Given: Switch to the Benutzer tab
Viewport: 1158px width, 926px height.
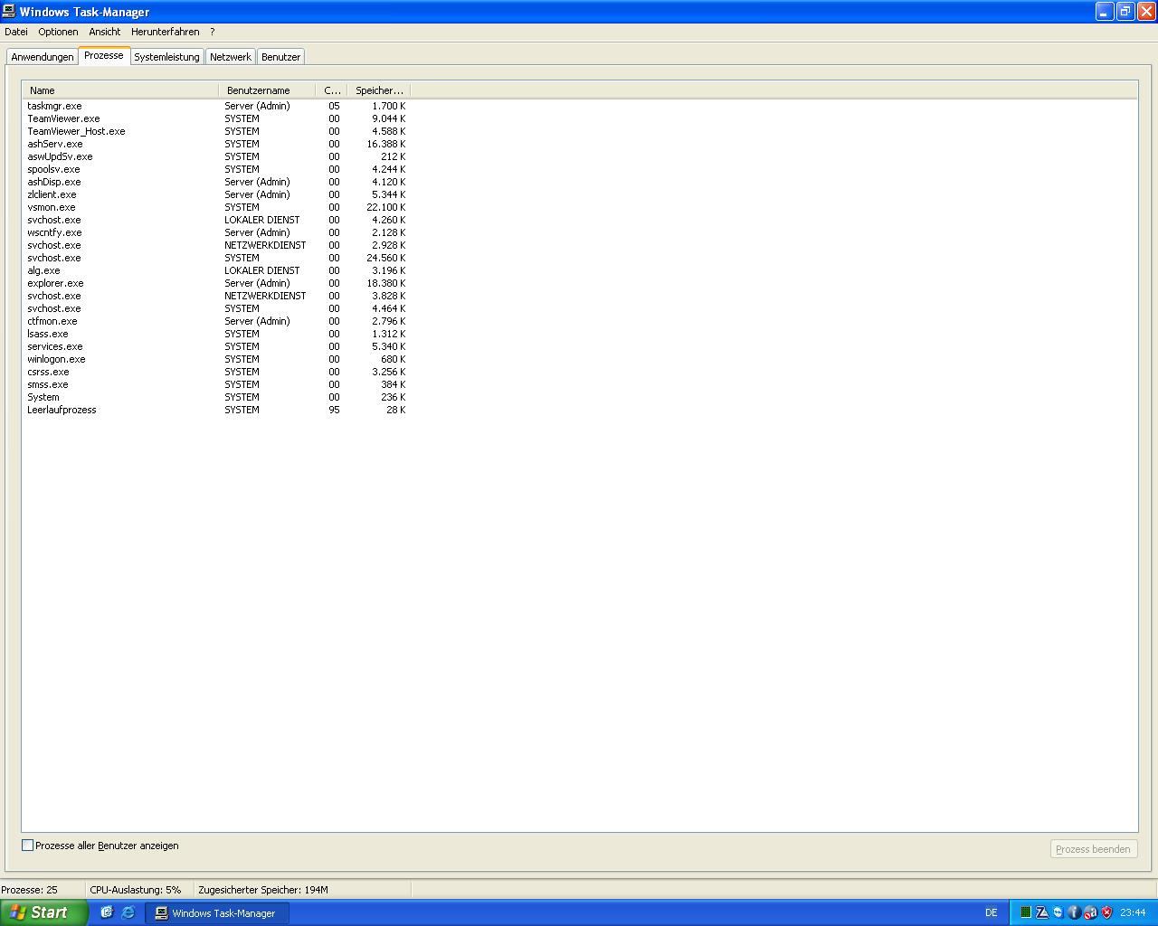Looking at the screenshot, I should pos(280,57).
